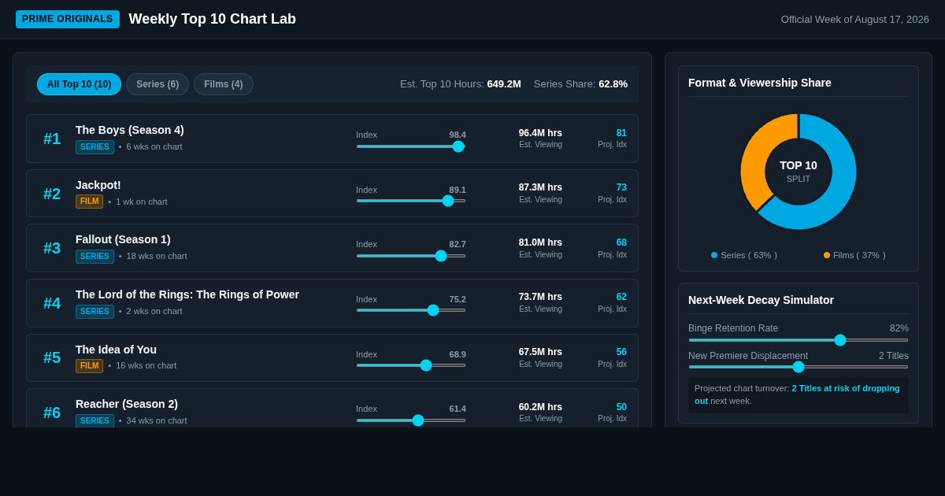Click the Films legend orange dot

pos(827,255)
